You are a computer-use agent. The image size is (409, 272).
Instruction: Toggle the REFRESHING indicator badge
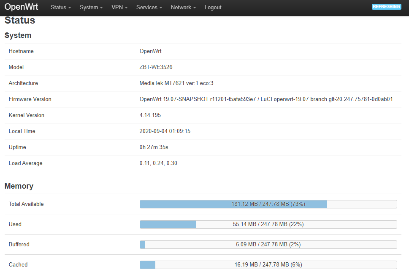[x=386, y=7]
